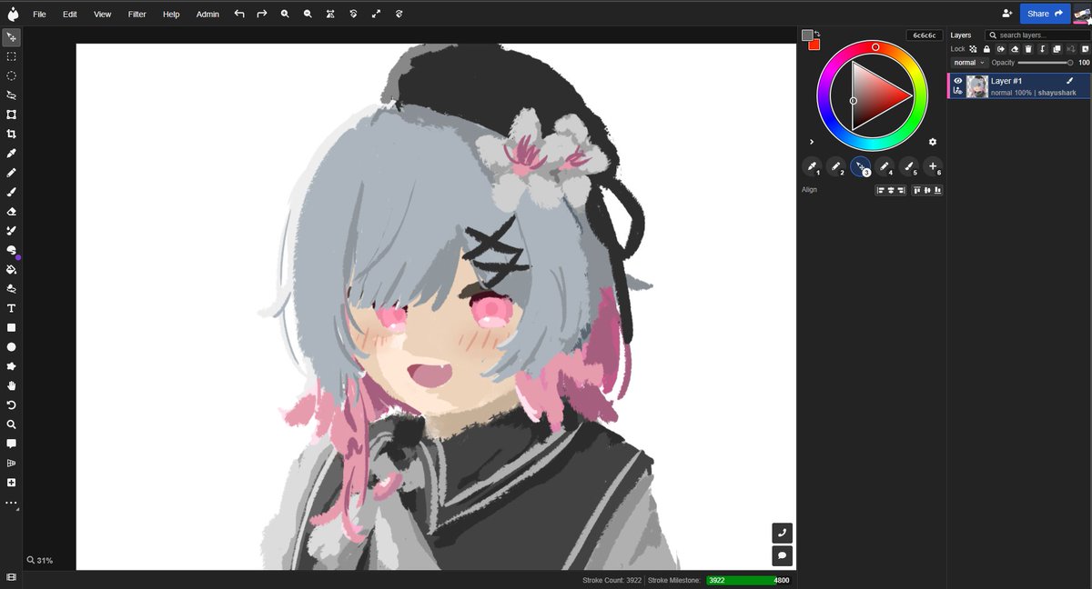1092x589 pixels.
Task: Toggle the layer lock padlock
Action: (986, 49)
